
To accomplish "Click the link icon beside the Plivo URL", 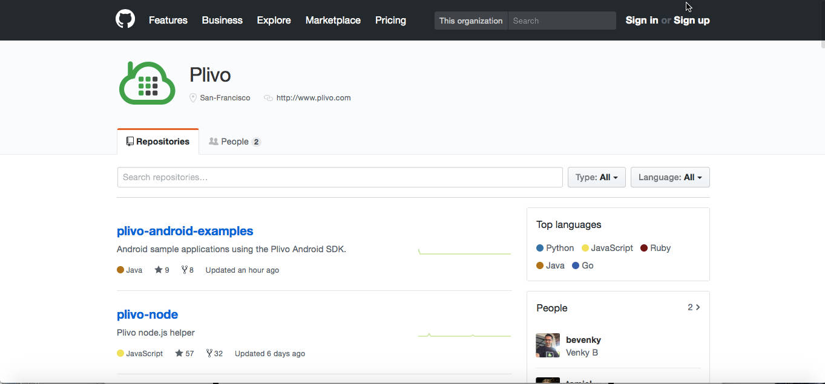I will 268,97.
